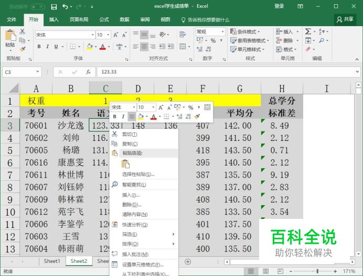Click the insert function fx button
Image resolution: width=363 pixels, height=276 pixels.
click(x=88, y=72)
